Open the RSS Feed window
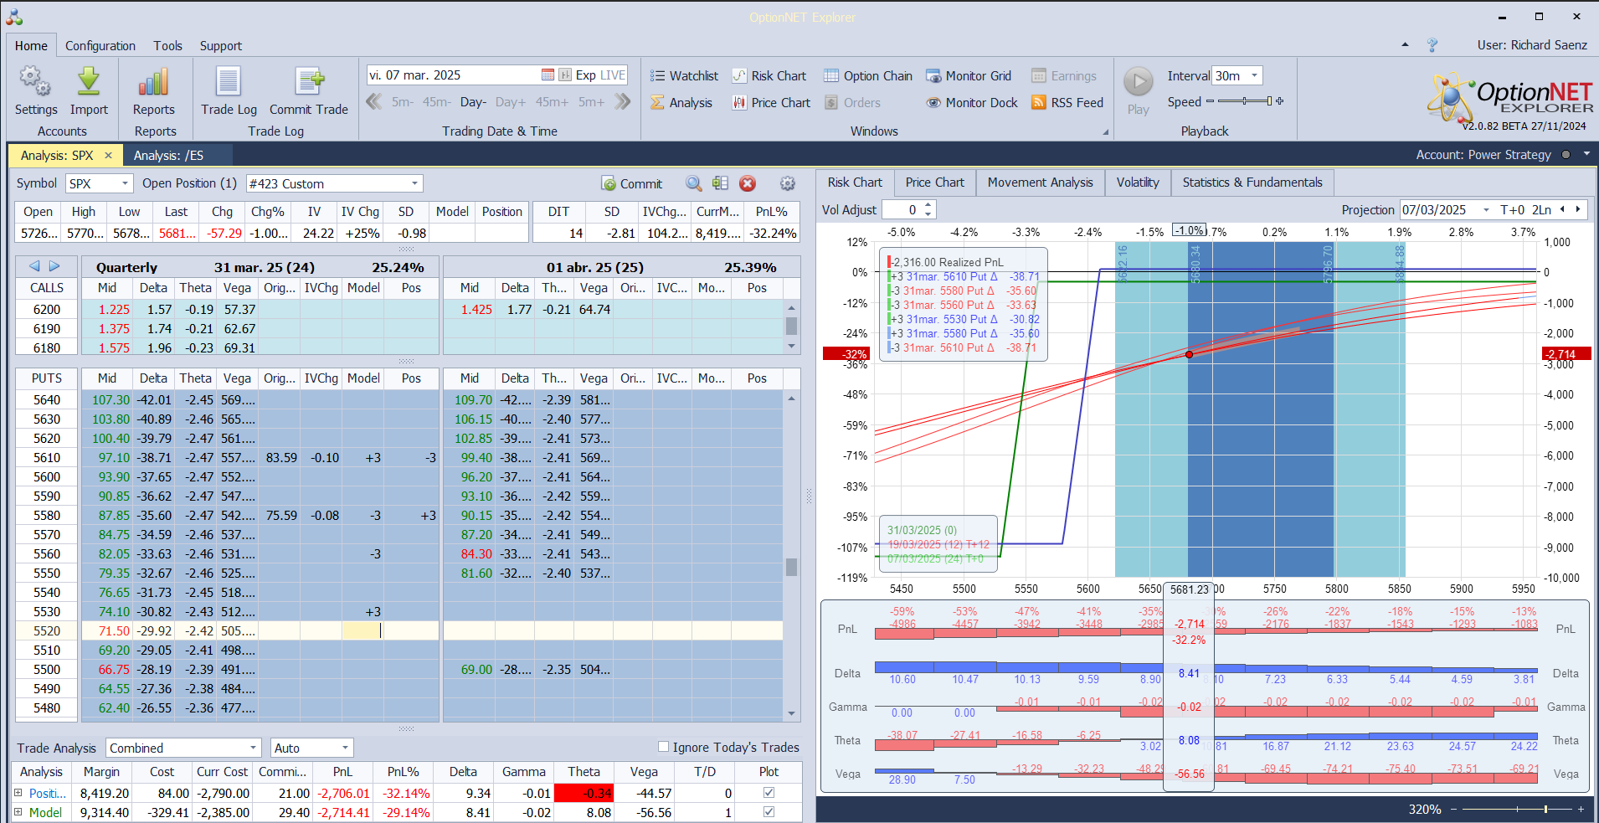 (1067, 102)
